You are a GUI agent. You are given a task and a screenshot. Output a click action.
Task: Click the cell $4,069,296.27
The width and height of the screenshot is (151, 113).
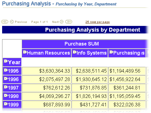pos(46,96)
